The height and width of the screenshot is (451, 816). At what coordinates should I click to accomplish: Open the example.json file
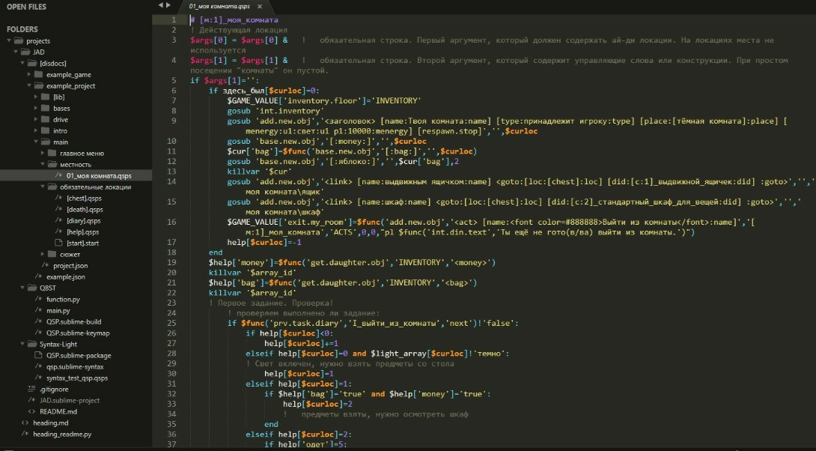coord(66,276)
